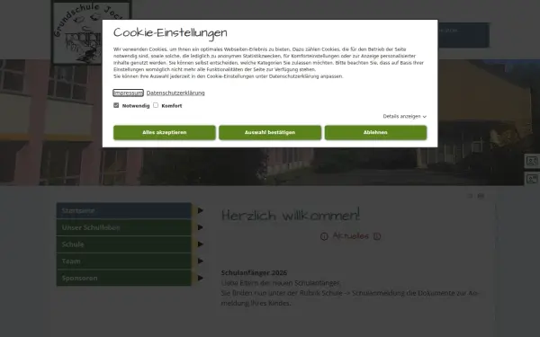Click the print icon above the content
Screen dimensions: 540x337
point(481,196)
